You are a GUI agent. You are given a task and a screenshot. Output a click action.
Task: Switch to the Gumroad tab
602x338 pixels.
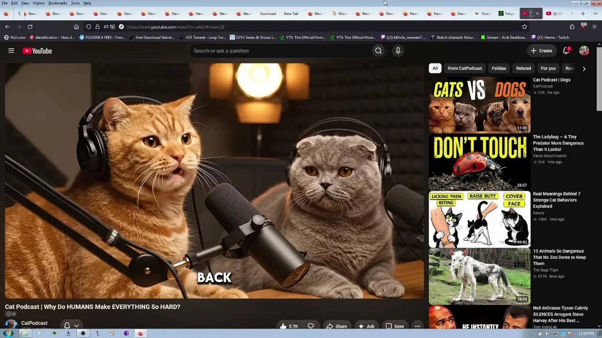click(268, 14)
